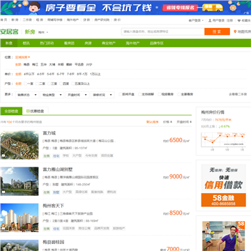Screen dimensions: 251x251
Task: Click the 9000 price of 富力雁山湖别墅
Action: tap(176, 176)
